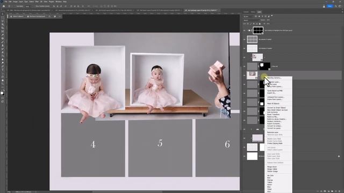344x193 pixels.
Task: Set layer color label to Red
Action: coord(269,178)
